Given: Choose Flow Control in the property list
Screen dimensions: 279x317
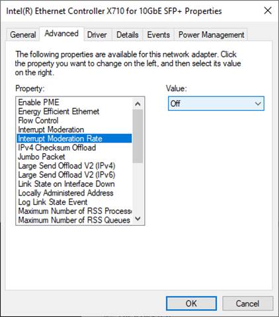Looking at the screenshot, I should coord(75,120).
